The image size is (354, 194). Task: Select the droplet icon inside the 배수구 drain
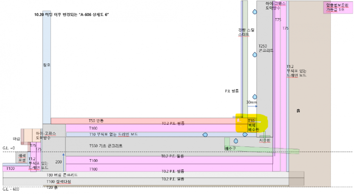(236, 140)
